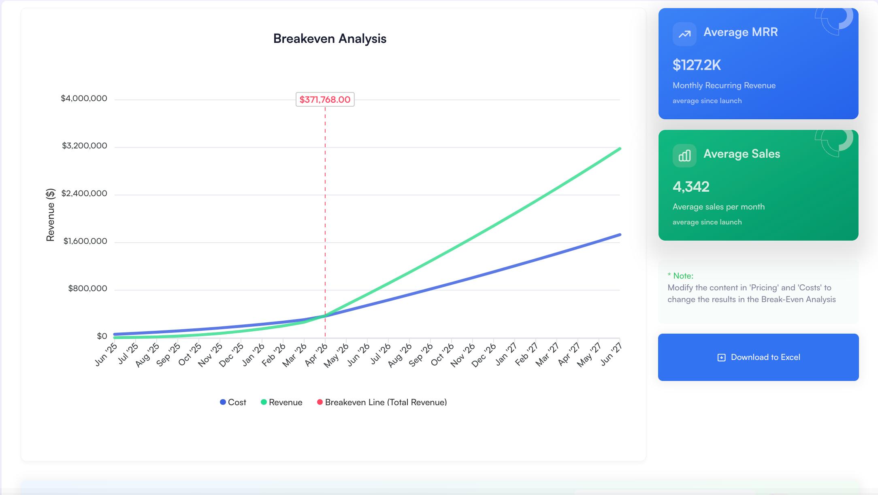Click the Apr '26 x-axis label
The width and height of the screenshot is (878, 495).
(316, 355)
